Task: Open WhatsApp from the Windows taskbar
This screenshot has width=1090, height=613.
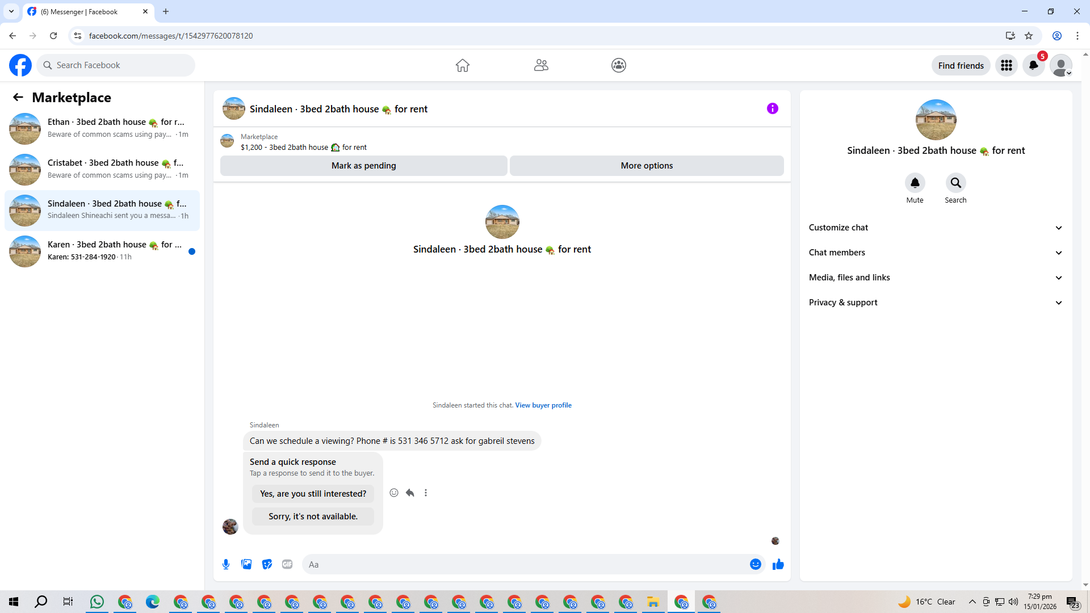Action: point(97,602)
